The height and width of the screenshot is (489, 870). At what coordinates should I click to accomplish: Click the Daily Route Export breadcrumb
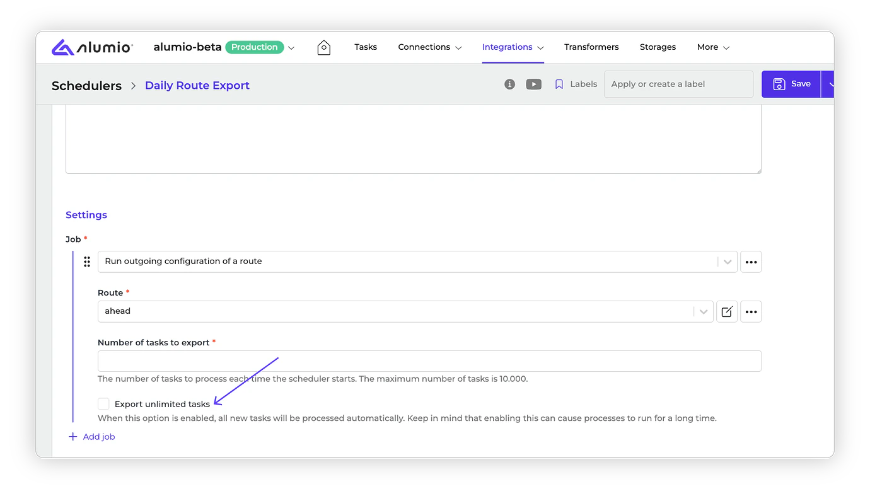coord(197,86)
